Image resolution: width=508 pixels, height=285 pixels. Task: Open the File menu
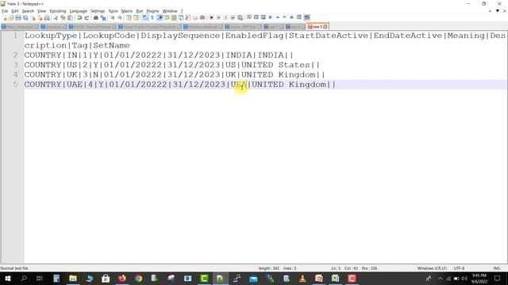[x=5, y=11]
